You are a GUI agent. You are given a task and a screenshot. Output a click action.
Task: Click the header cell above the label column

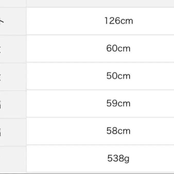(x=13, y=3)
